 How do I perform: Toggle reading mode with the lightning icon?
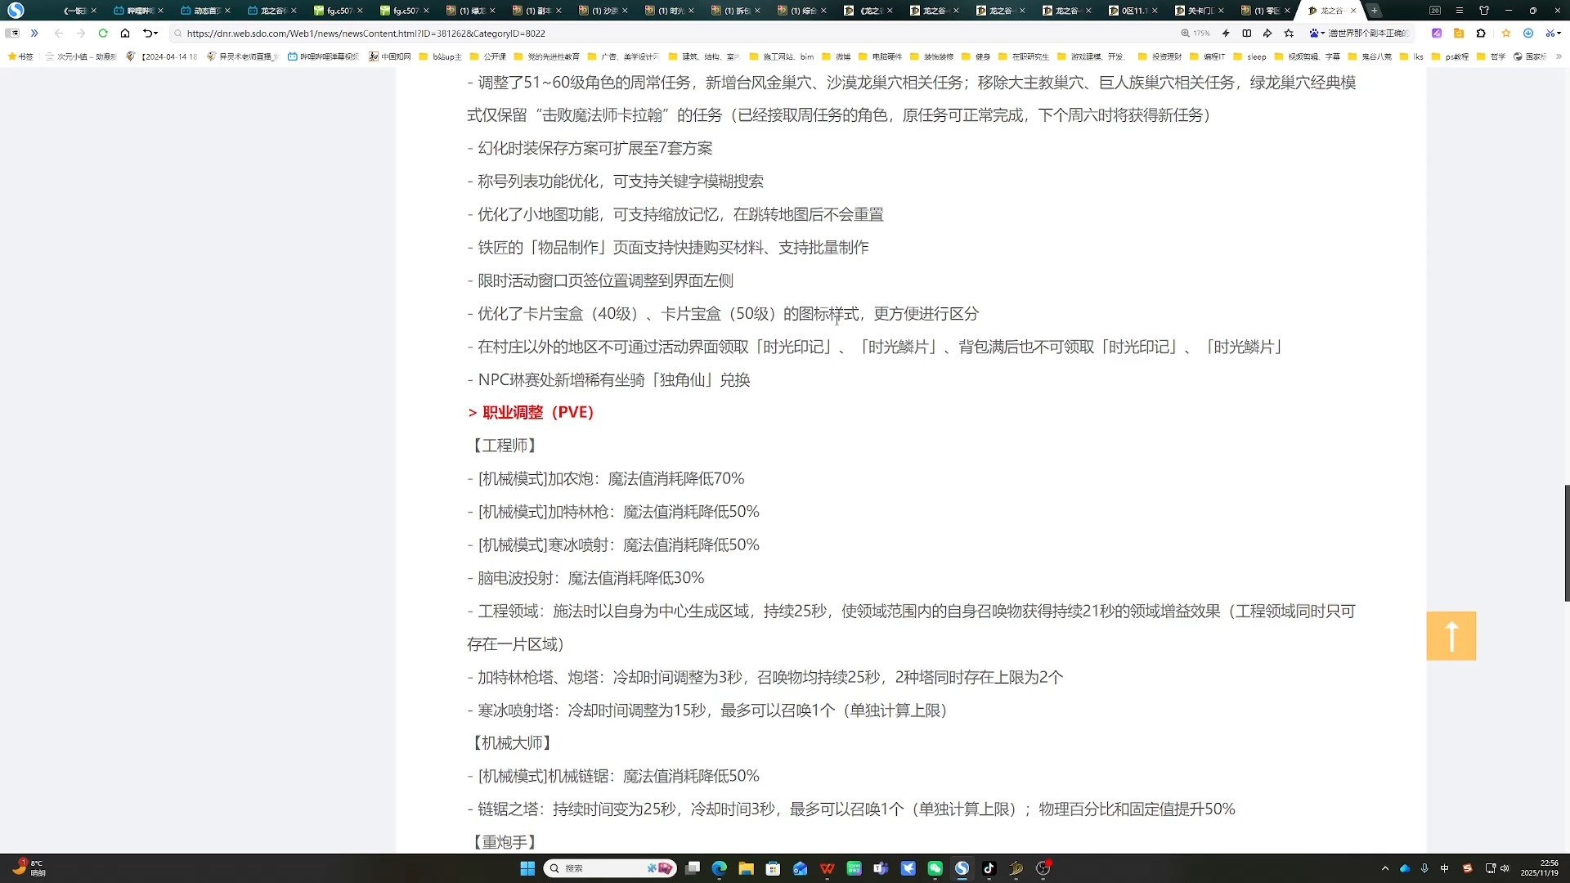pos(1226,34)
